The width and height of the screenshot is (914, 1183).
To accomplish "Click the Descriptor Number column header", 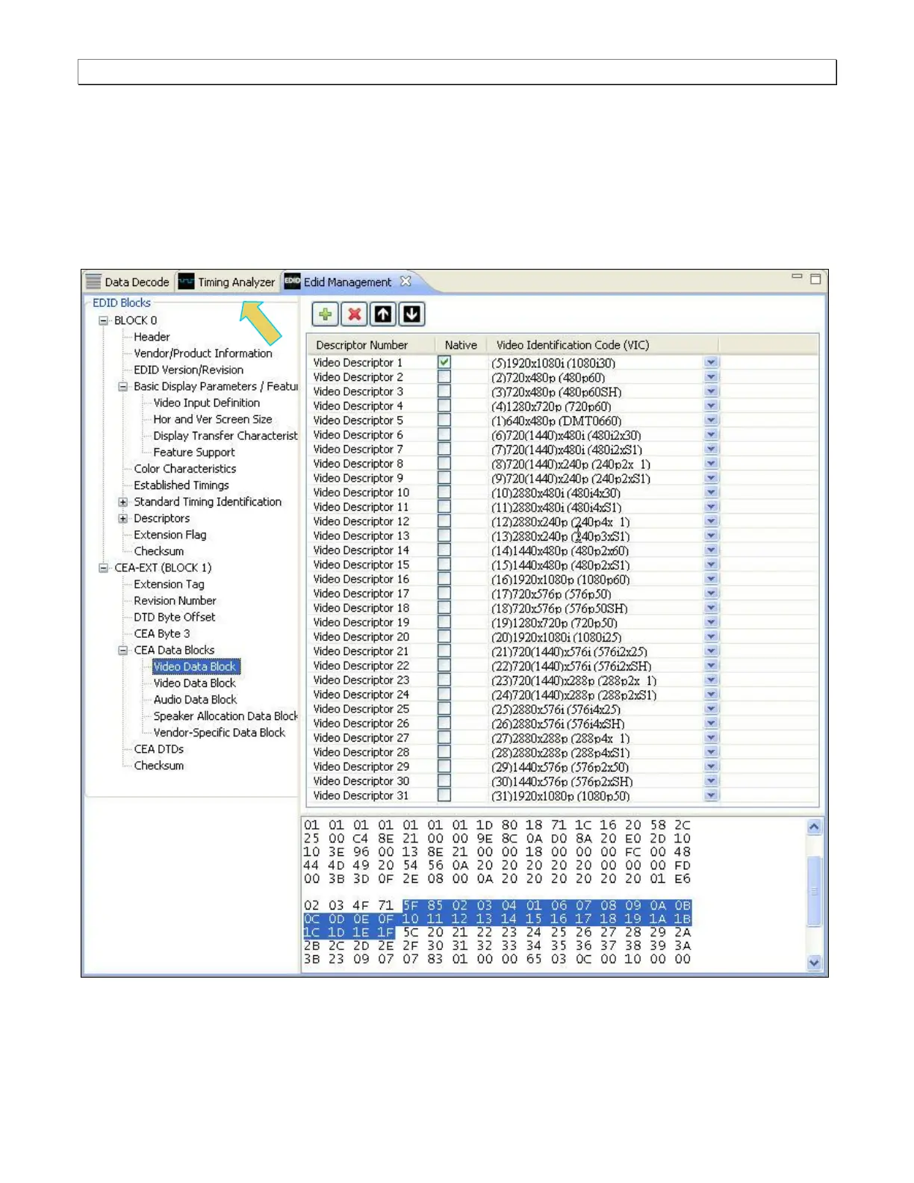I will click(x=370, y=344).
